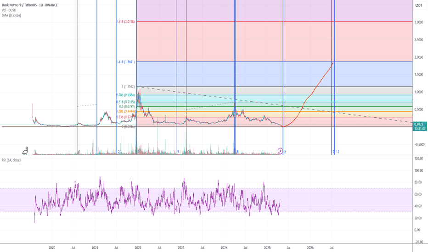Click the countdown timer 15:21:03 label
The width and height of the screenshot is (428, 252).
pos(420,129)
